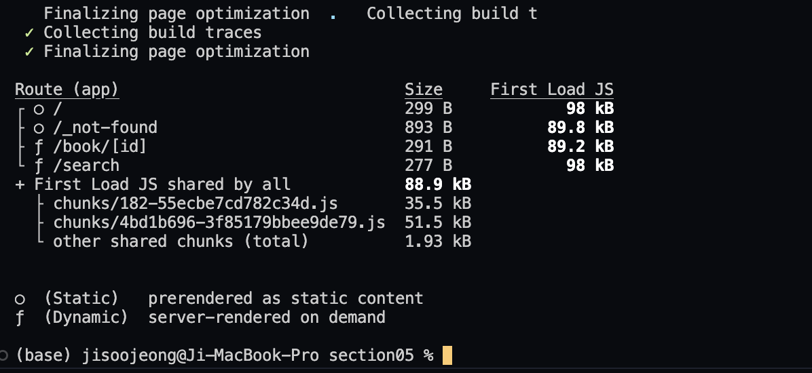812x373 pixels.
Task: Click the Route (app) column header
Action: pos(67,90)
